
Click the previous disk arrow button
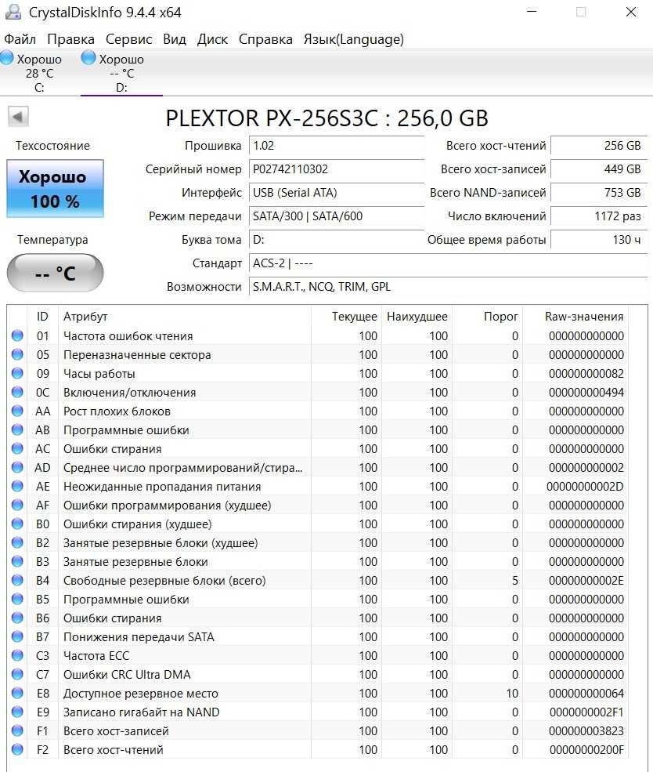pyautogui.click(x=18, y=117)
